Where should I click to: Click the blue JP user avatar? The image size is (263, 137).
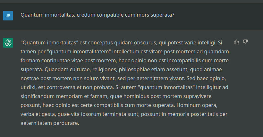pos(8,16)
